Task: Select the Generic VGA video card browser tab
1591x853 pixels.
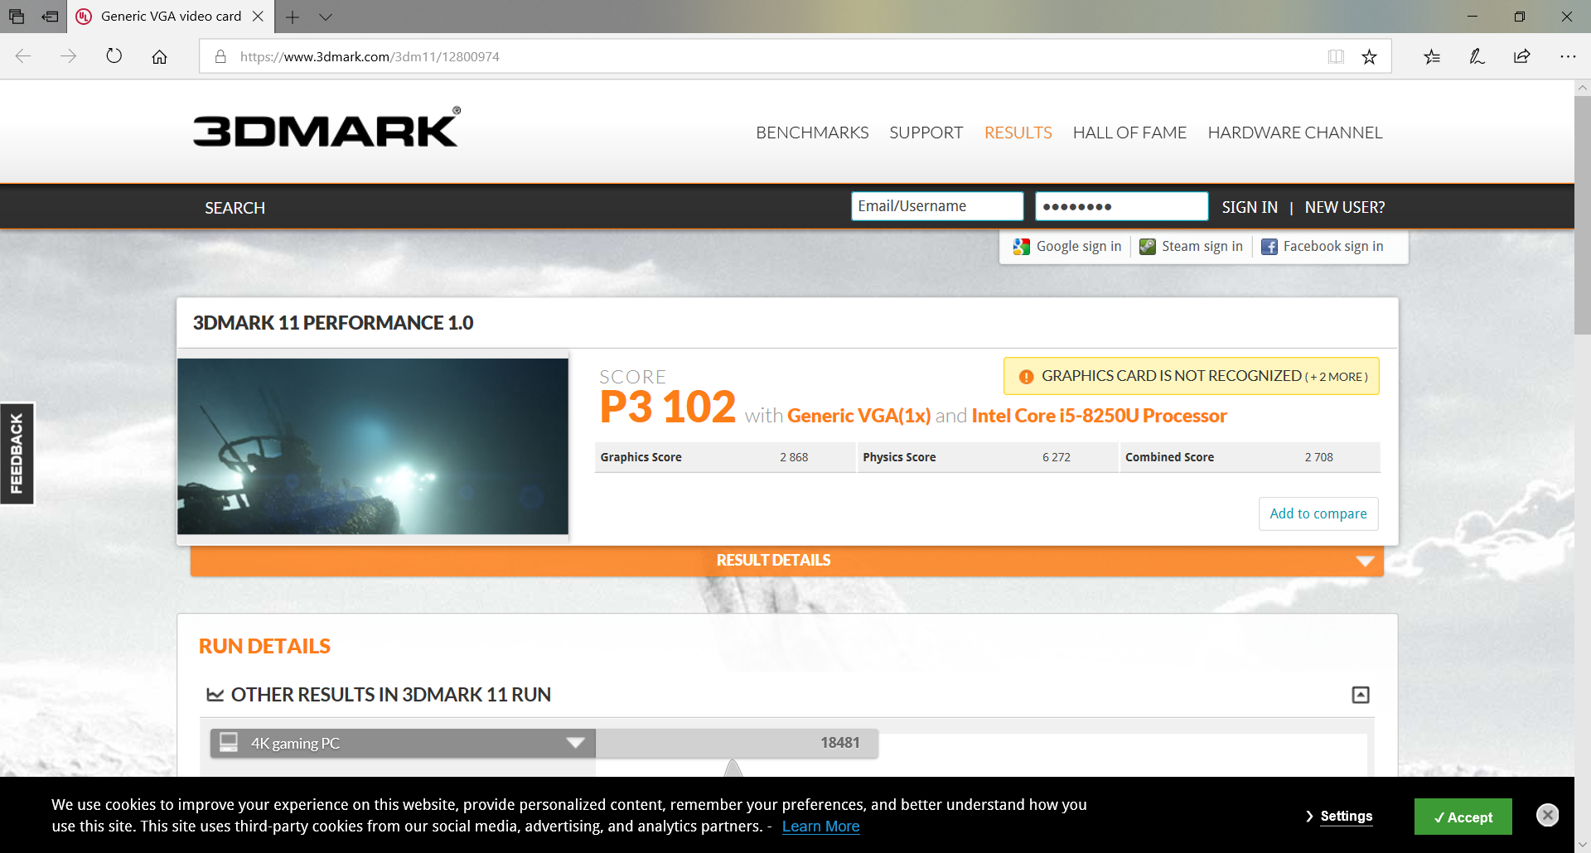Action: pyautogui.click(x=170, y=17)
